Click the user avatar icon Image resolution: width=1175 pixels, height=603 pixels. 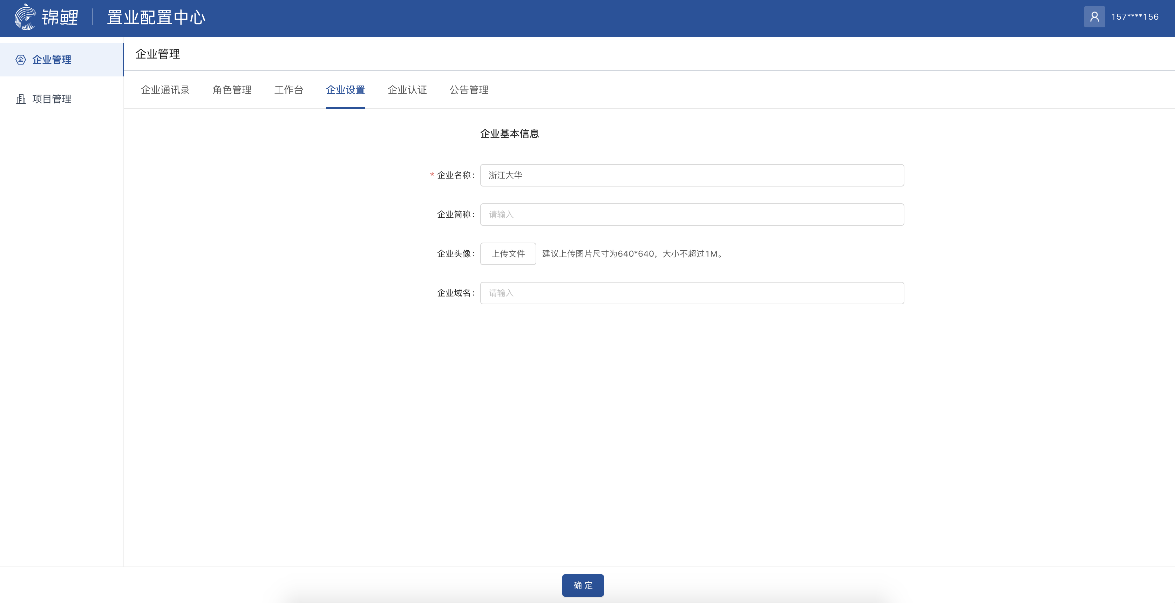pos(1094,17)
